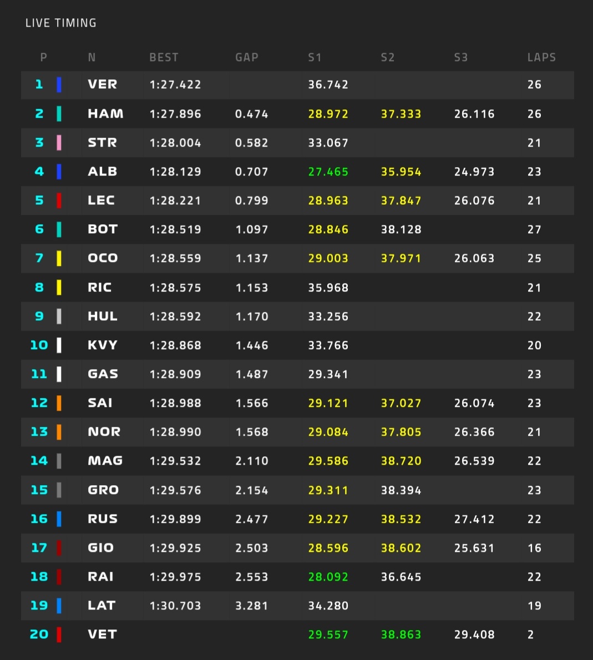593x660 pixels.
Task: Select driver VER in position 1
Action: pyautogui.click(x=103, y=84)
